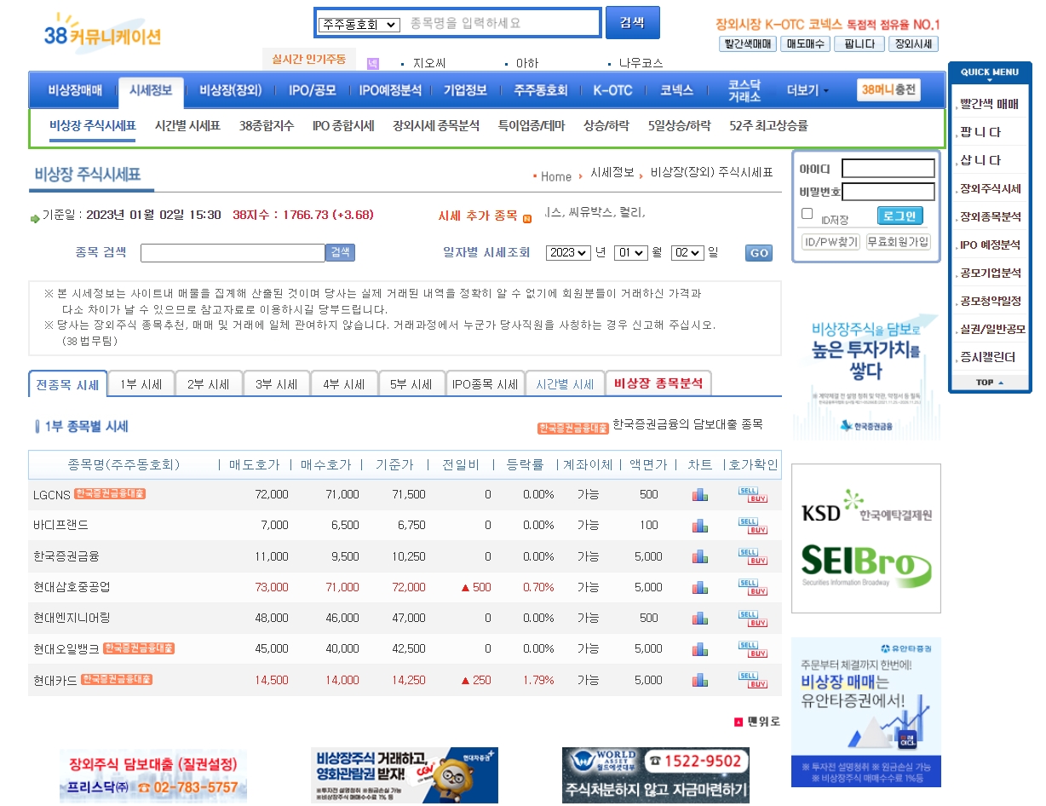Open the K-OTC main menu
This screenshot has width=1046, height=806.
click(x=612, y=90)
